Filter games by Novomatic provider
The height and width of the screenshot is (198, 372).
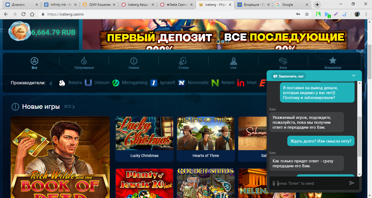[193, 83]
